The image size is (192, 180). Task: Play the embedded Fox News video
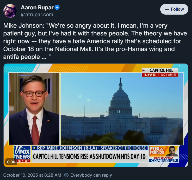96,115
